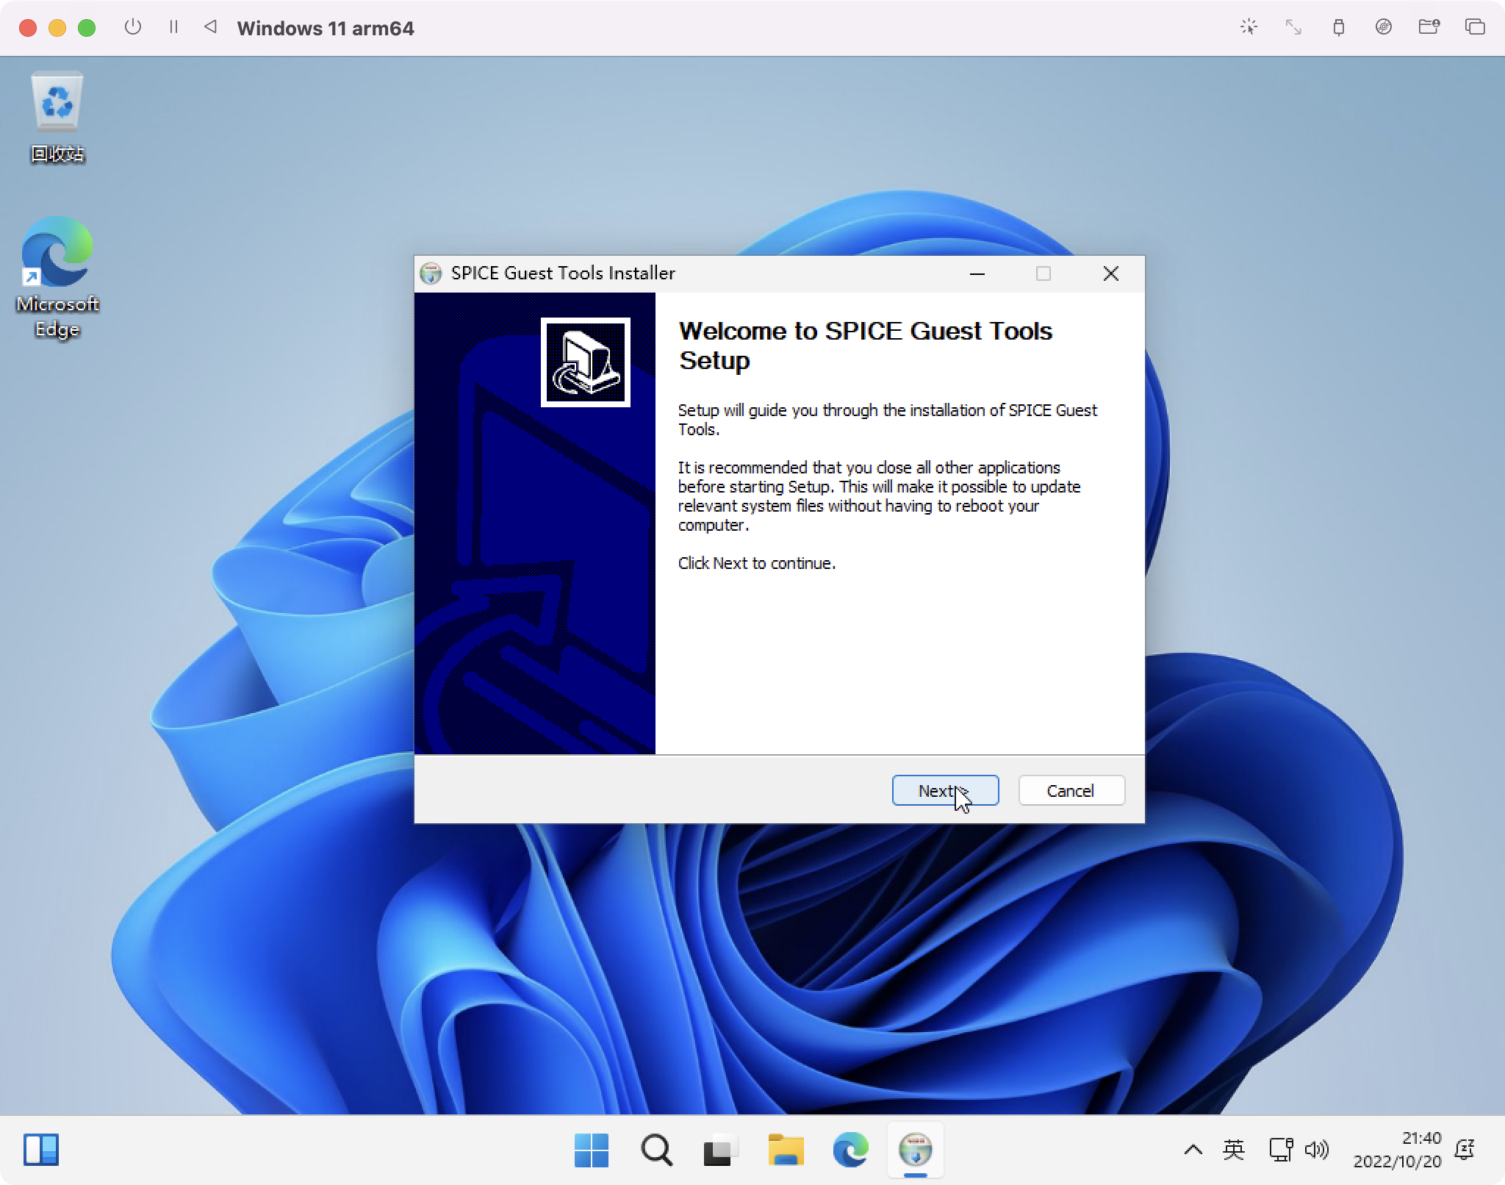Image resolution: width=1505 pixels, height=1185 pixels.
Task: Launch Microsoft Edge from the taskbar
Action: [x=849, y=1151]
